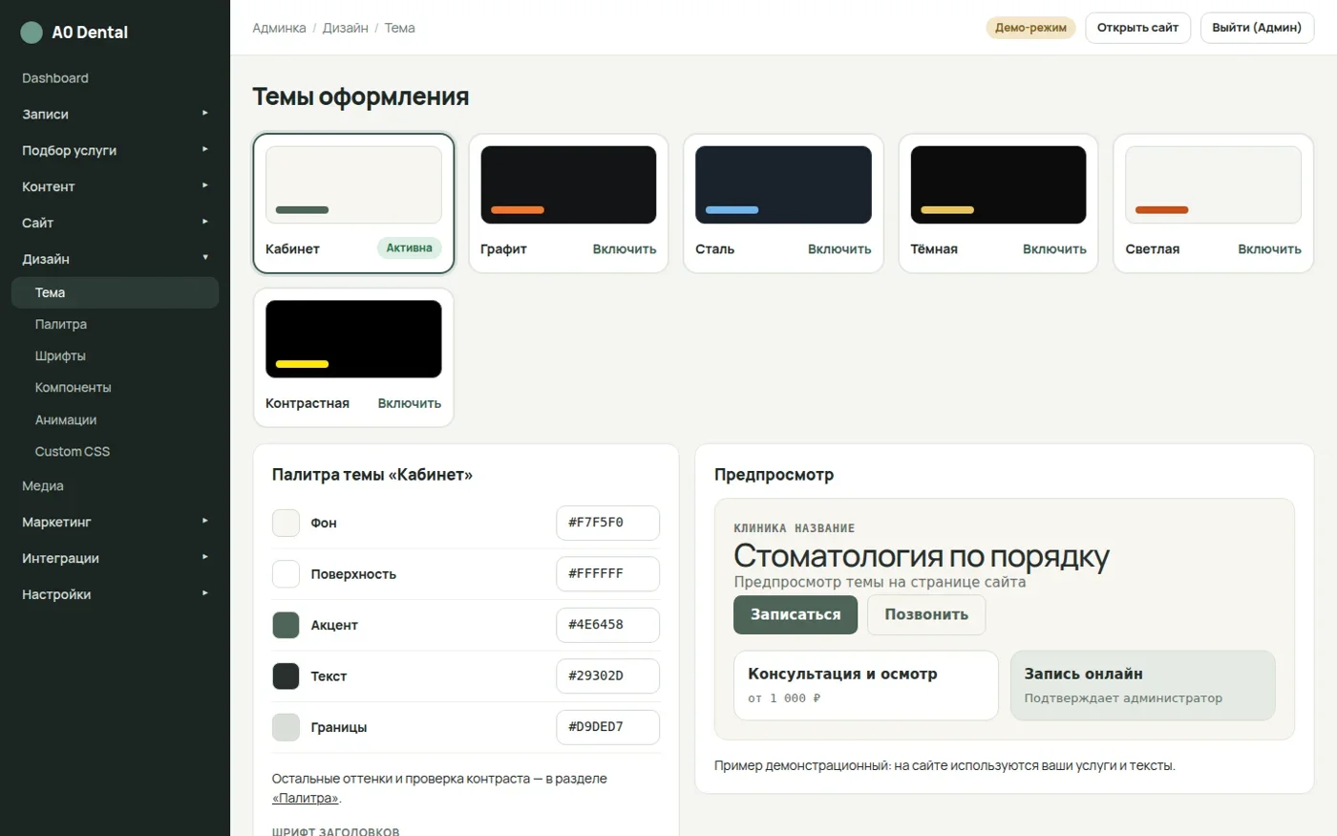Open the Компоненты submenu item

[x=115, y=387]
